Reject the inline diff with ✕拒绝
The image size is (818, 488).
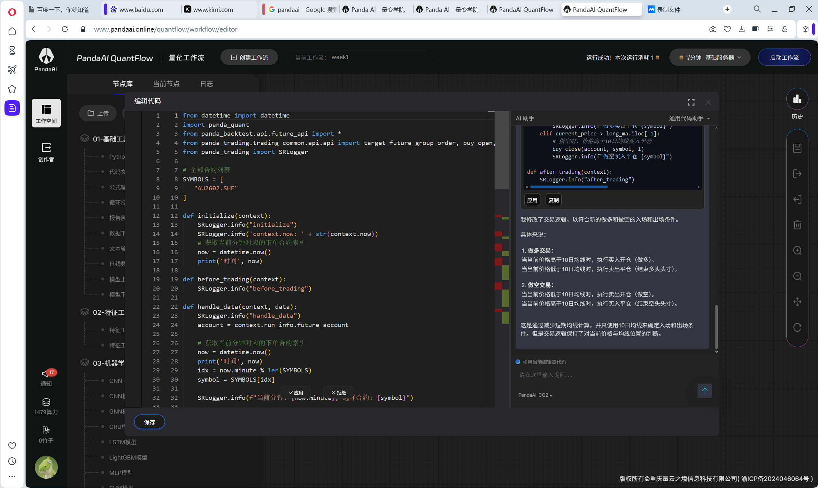pos(339,393)
